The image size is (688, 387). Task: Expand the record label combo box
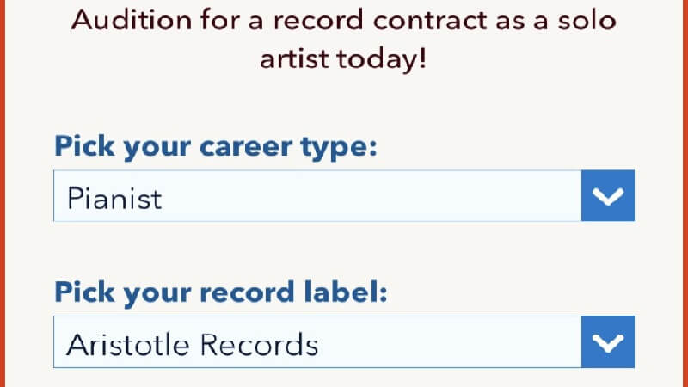344,341
